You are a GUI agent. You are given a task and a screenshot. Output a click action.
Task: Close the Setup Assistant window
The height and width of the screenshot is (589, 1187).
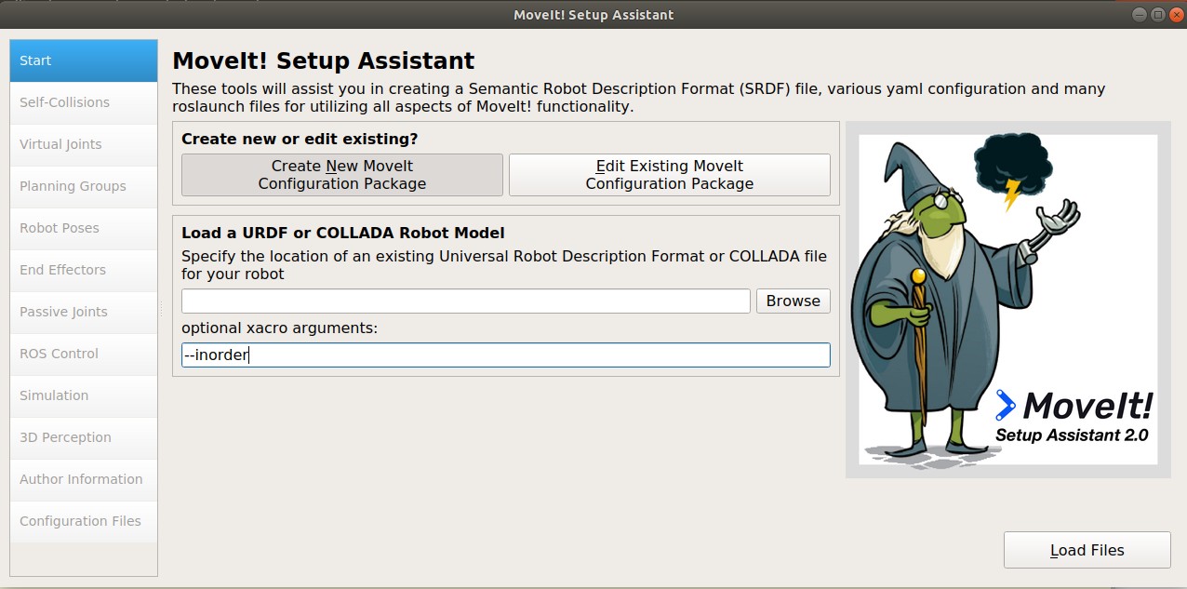coord(1175,14)
